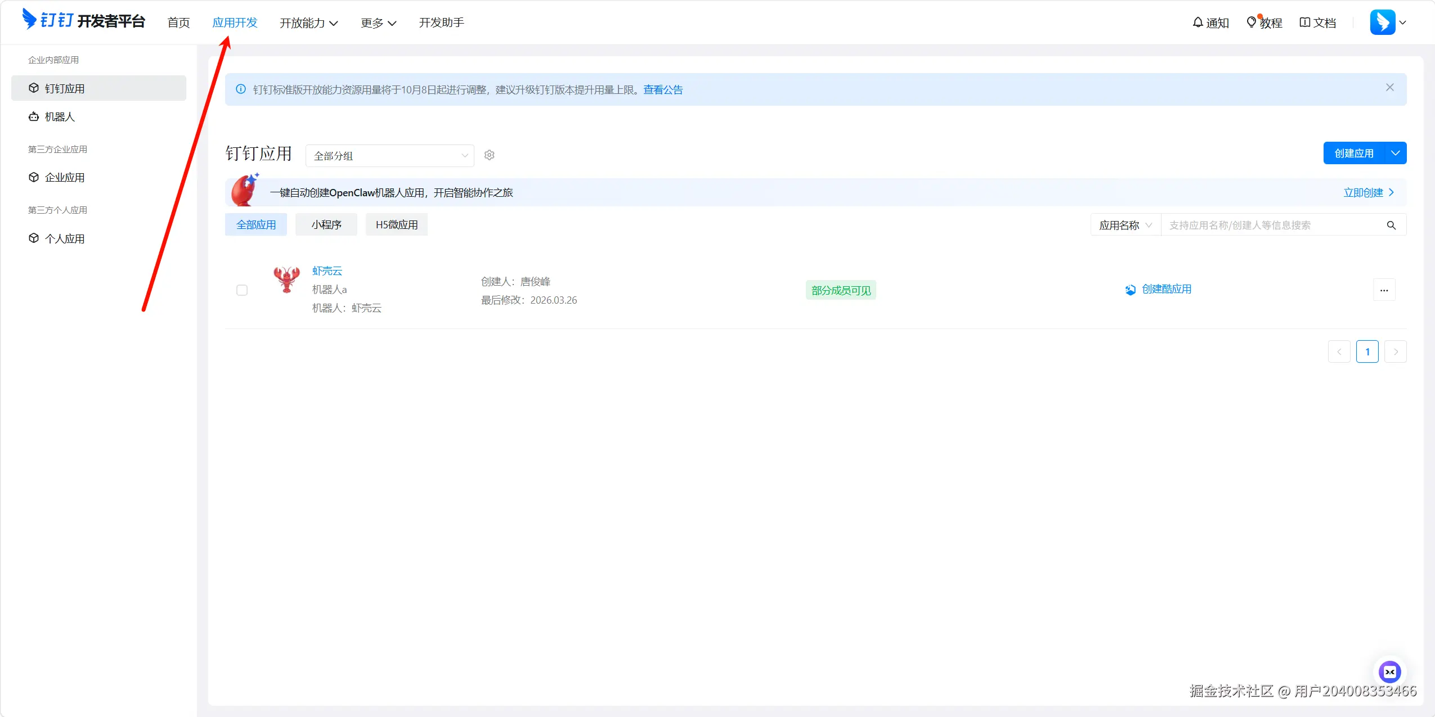Open 开发助手 in top navigation
Screen dimensions: 1435x717
coord(442,22)
